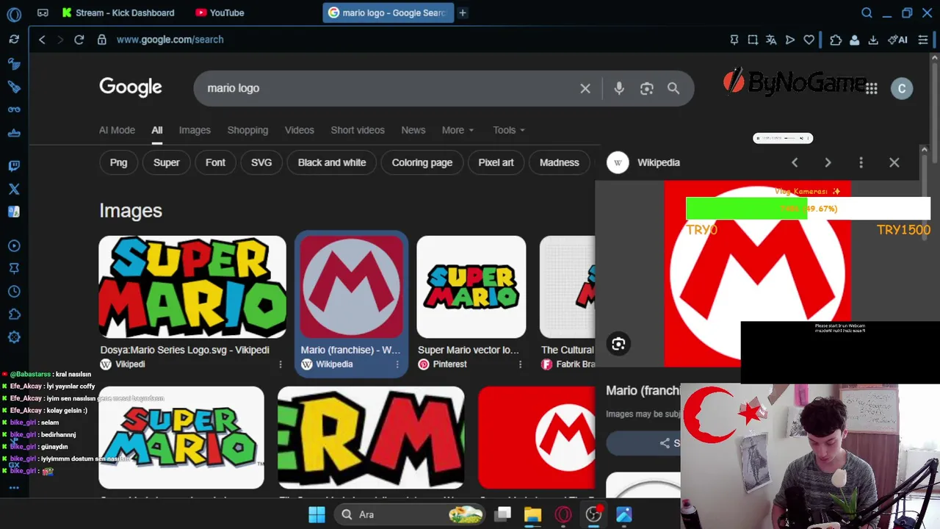
Task: Open the AI assistant toolbar button
Action: (897, 40)
